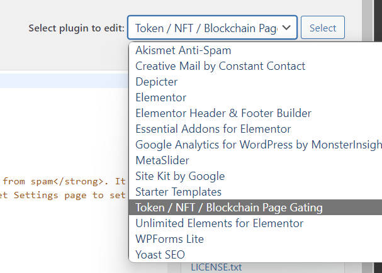Select Starter Templates option

256,192
